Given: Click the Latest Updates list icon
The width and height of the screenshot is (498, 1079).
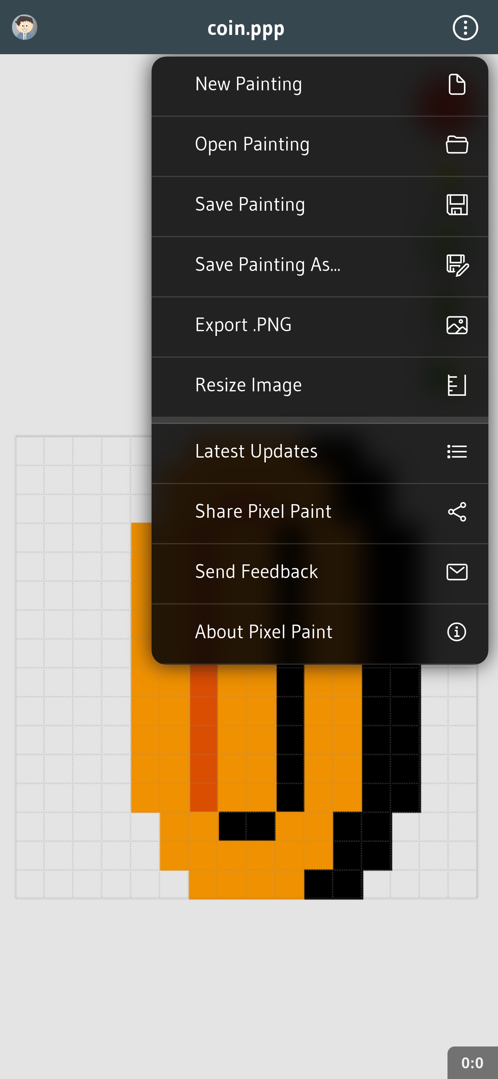Looking at the screenshot, I should point(457,452).
